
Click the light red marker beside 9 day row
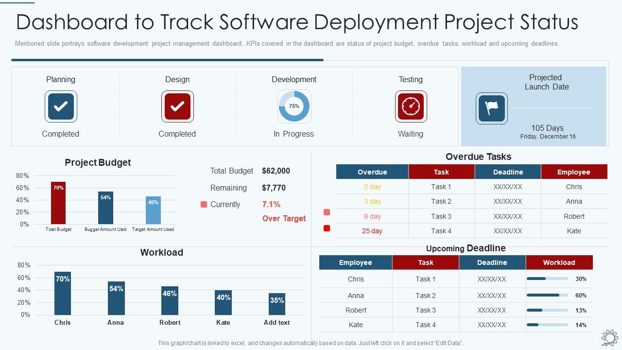tap(327, 212)
